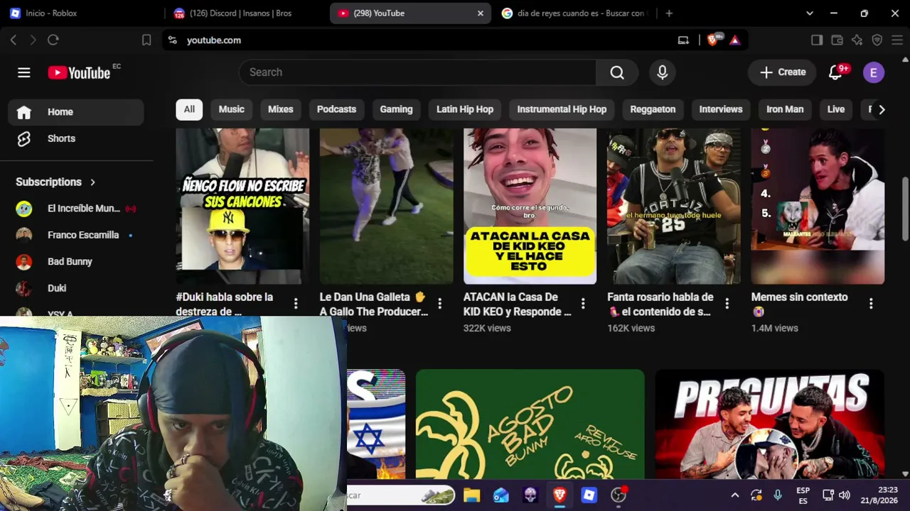Viewport: 910px width, 511px height.
Task: Reload the YouTube page
Action: 53,40
